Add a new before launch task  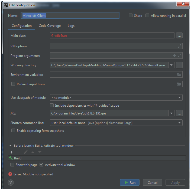pyautogui.click(x=12, y=152)
